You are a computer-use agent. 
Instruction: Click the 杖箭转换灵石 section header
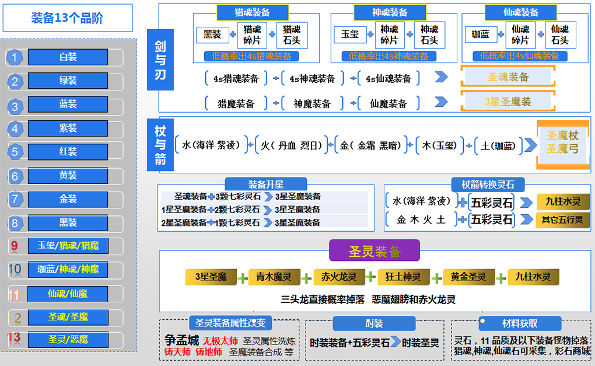click(488, 184)
